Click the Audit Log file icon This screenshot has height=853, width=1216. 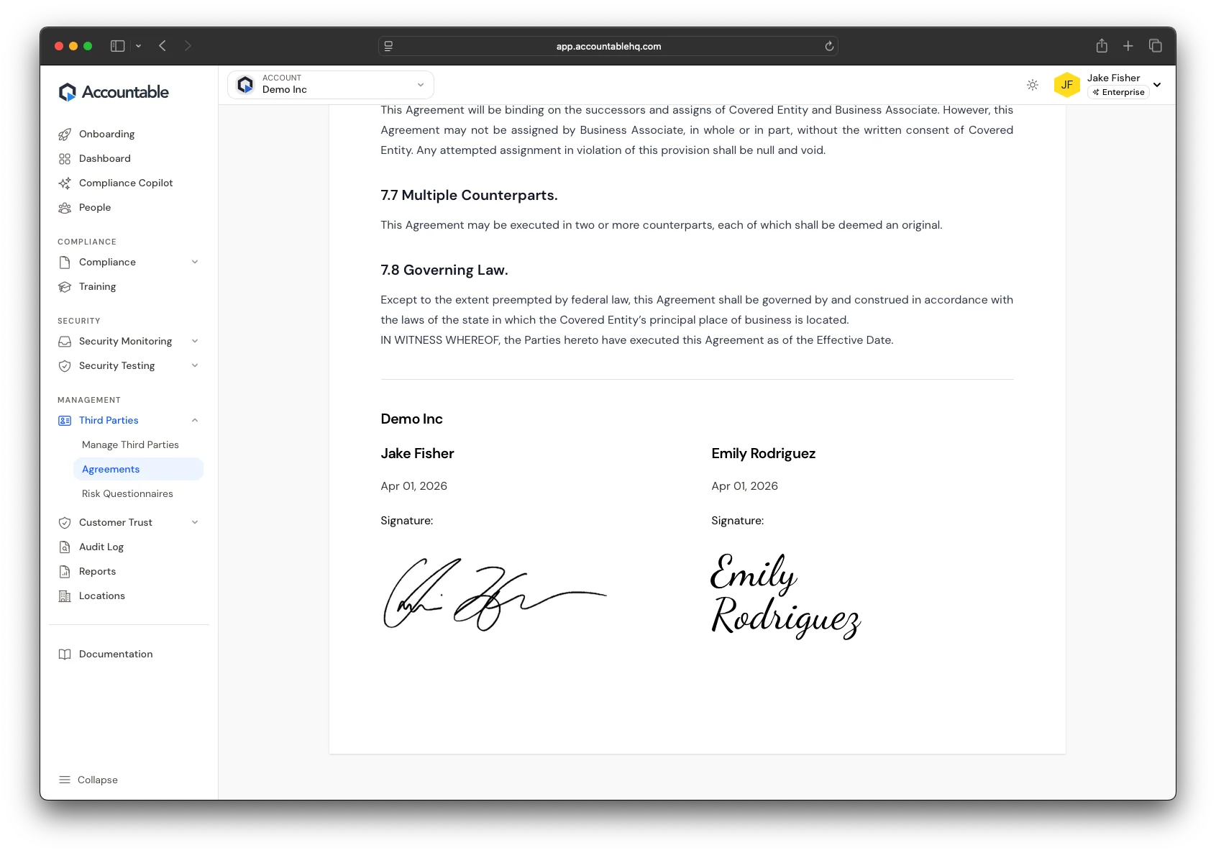[65, 547]
